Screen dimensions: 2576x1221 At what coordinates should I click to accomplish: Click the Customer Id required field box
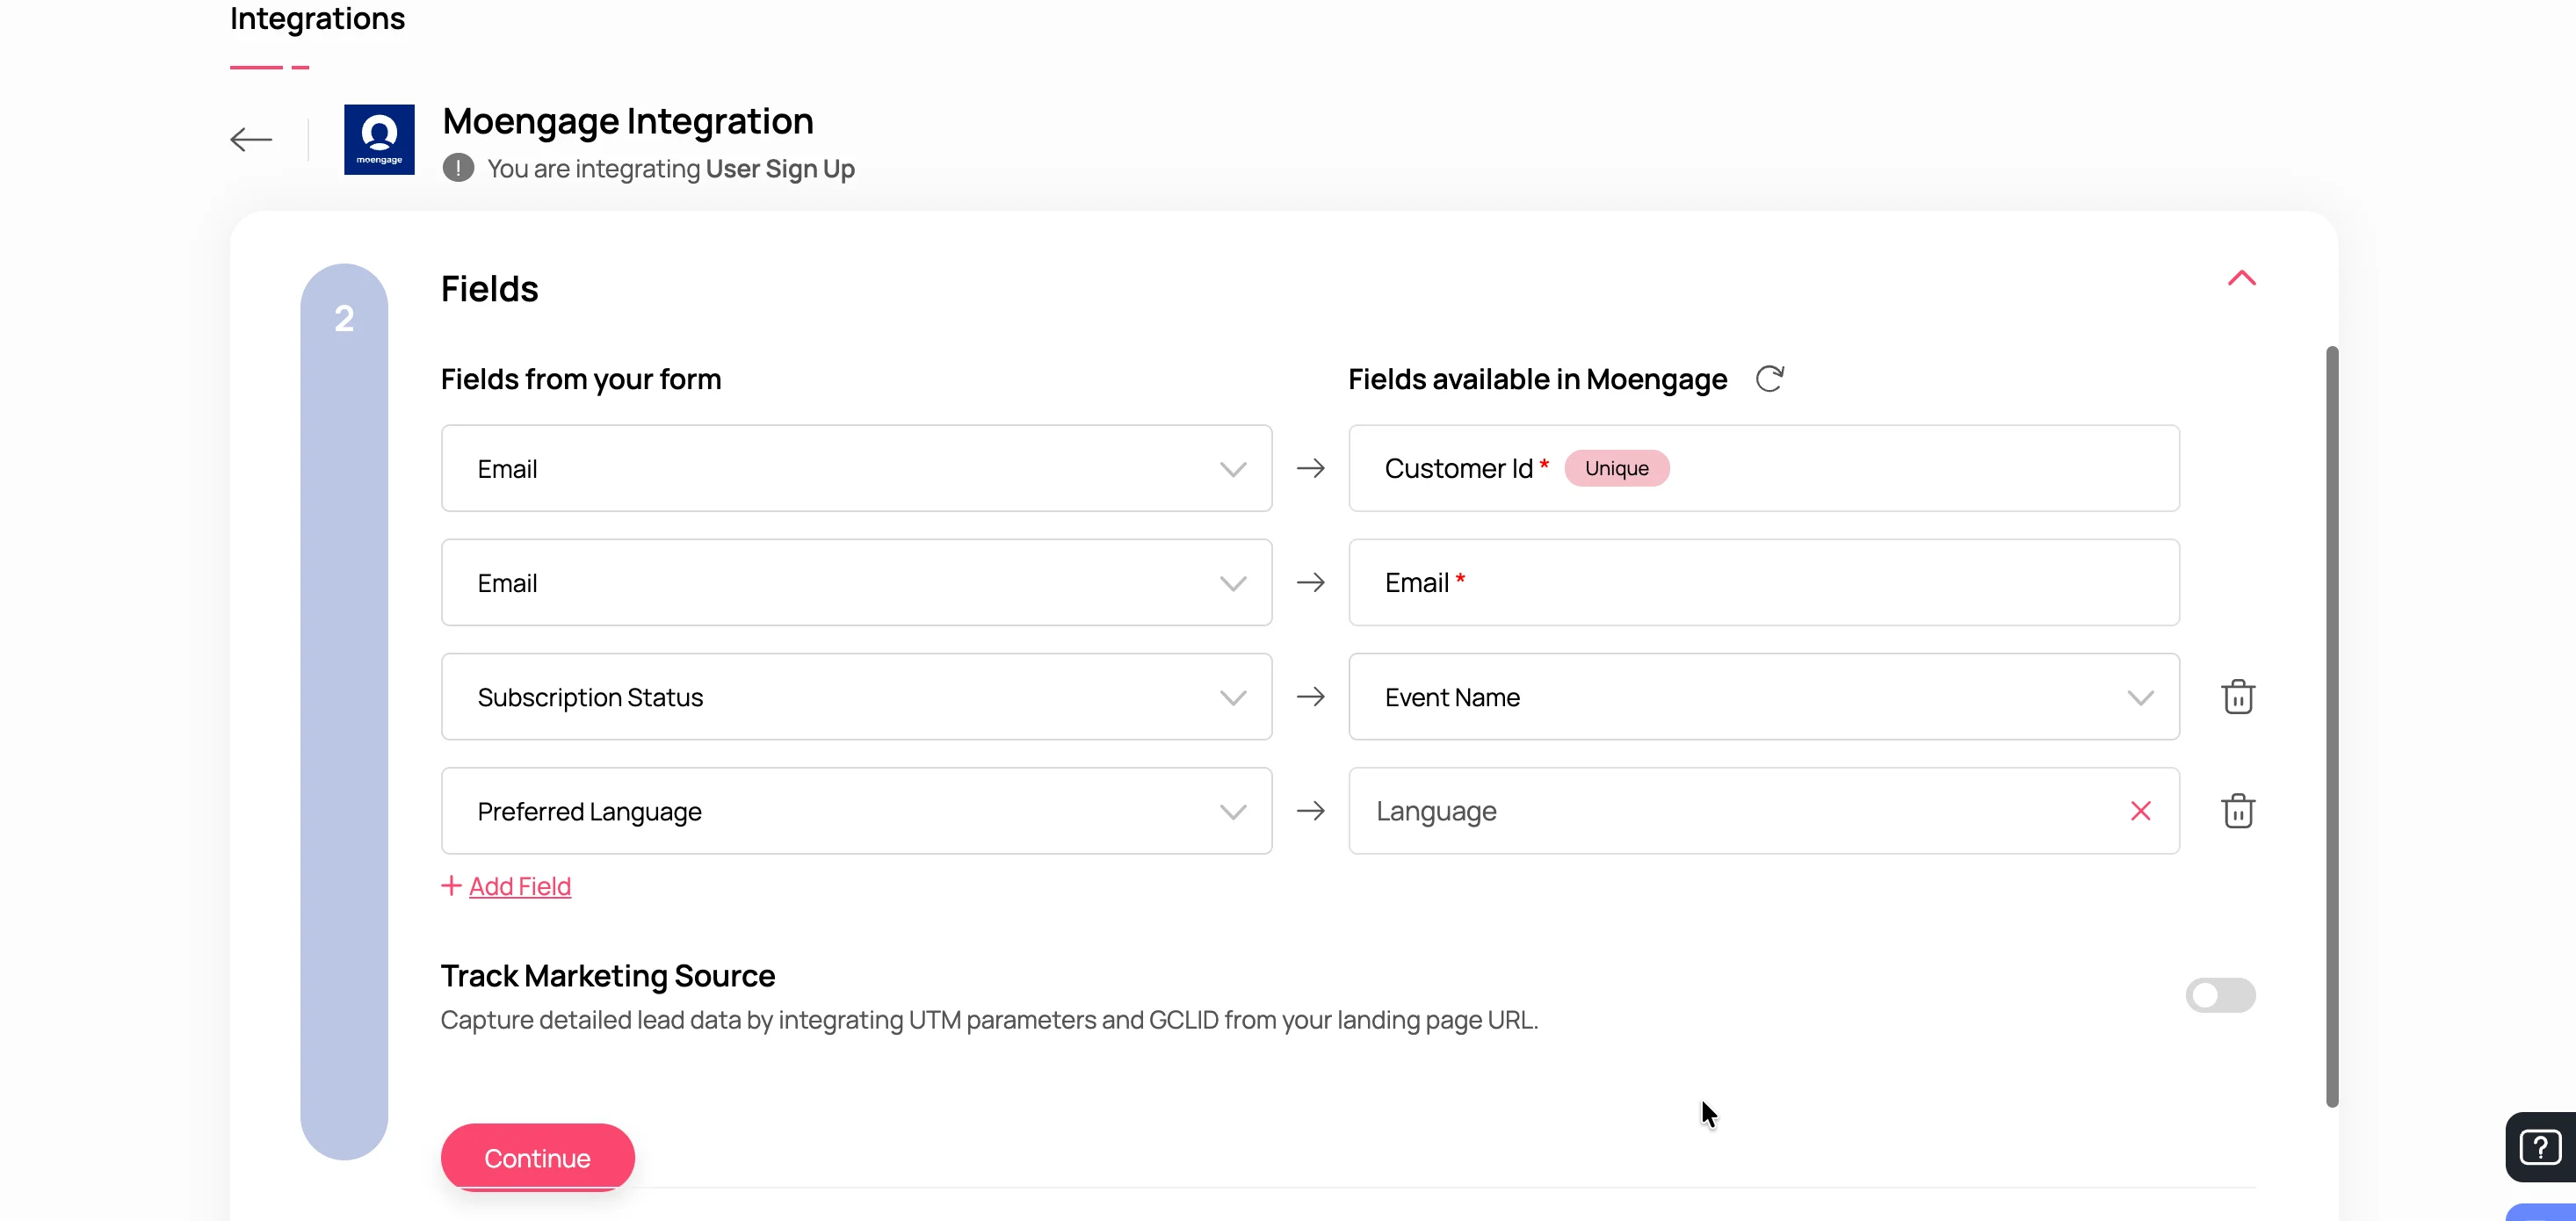[1763, 468]
